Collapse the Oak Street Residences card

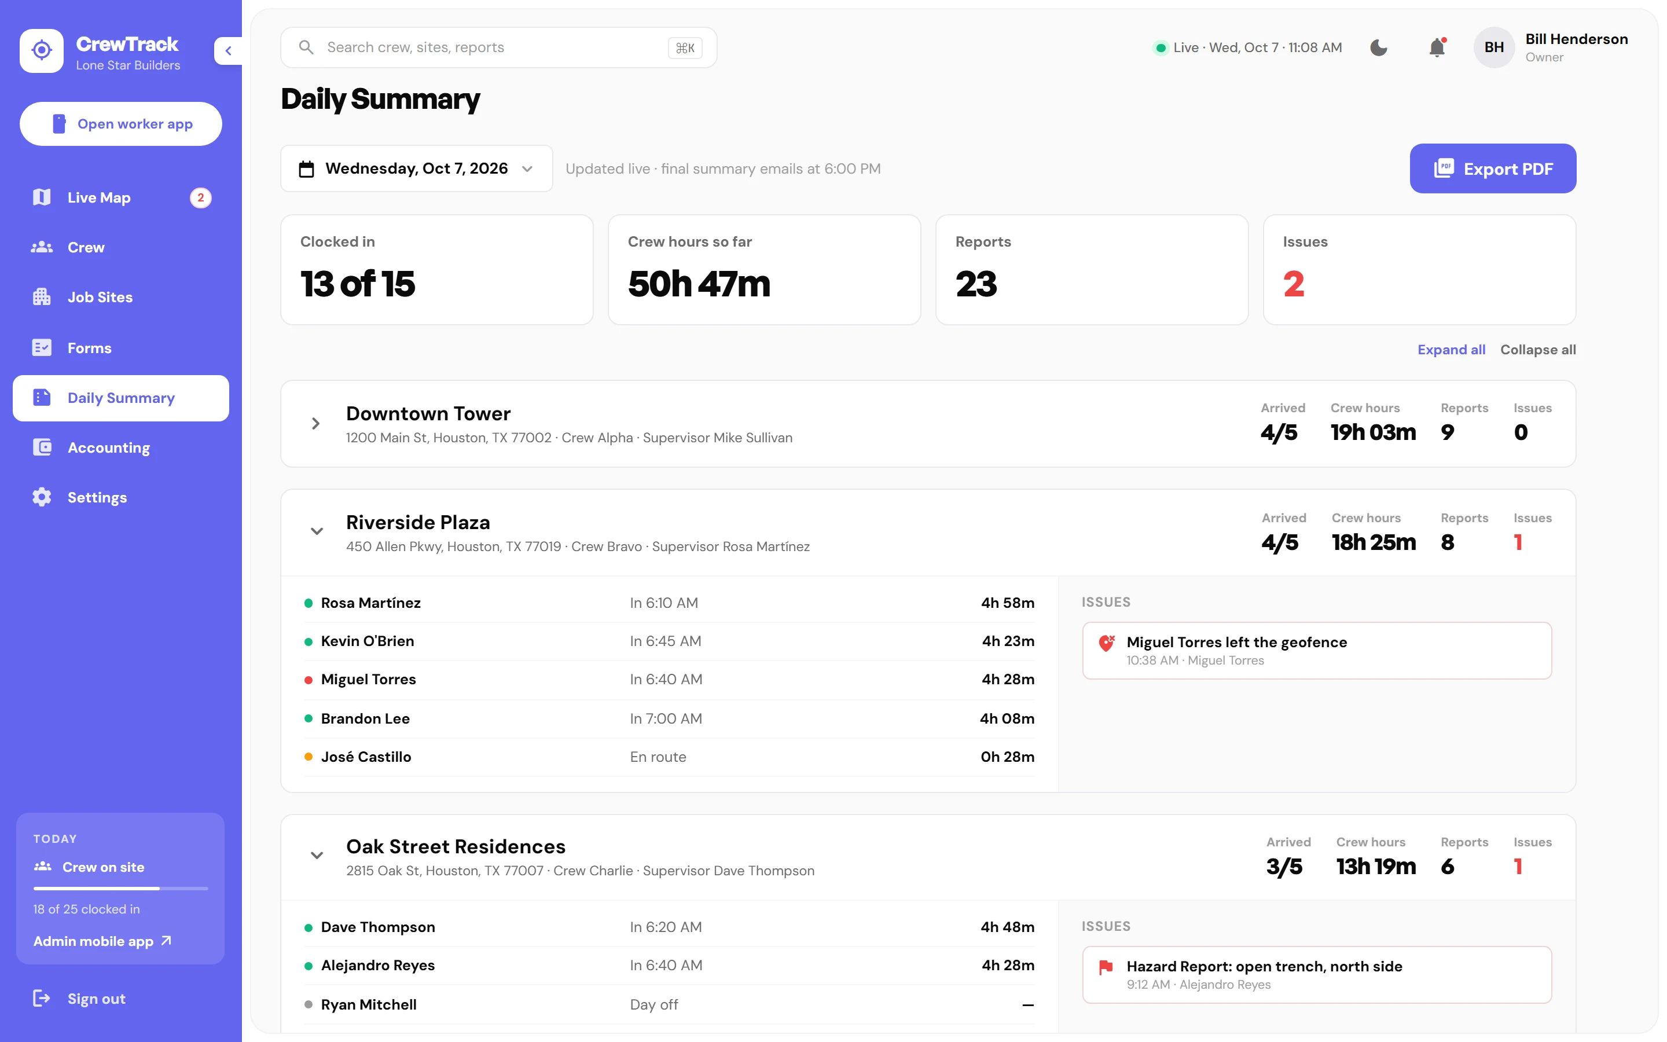coord(317,855)
